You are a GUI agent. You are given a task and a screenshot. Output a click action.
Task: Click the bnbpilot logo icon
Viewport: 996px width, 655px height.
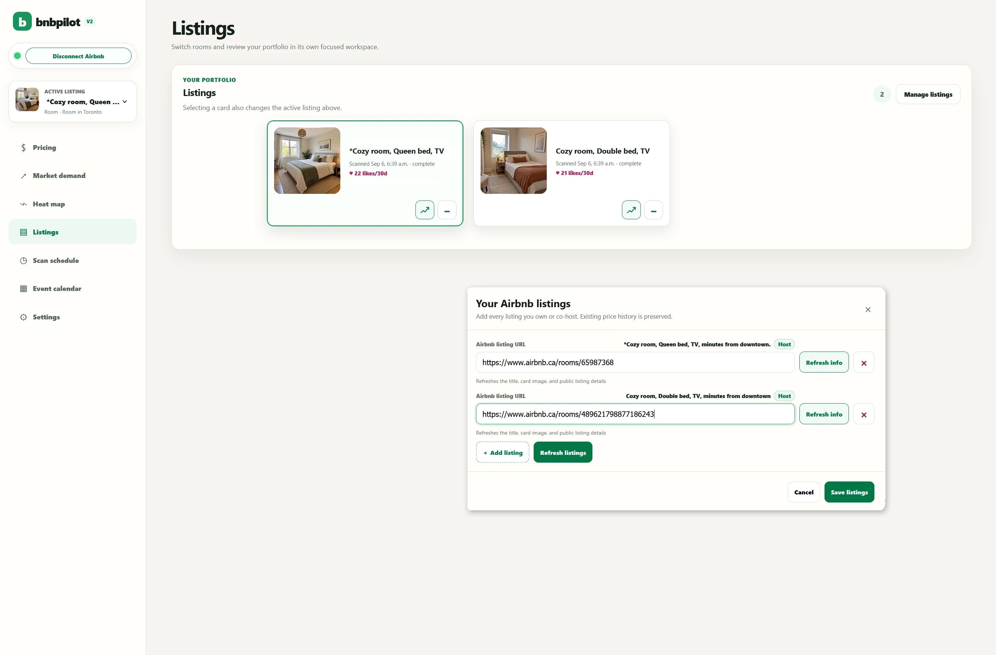[x=22, y=21]
